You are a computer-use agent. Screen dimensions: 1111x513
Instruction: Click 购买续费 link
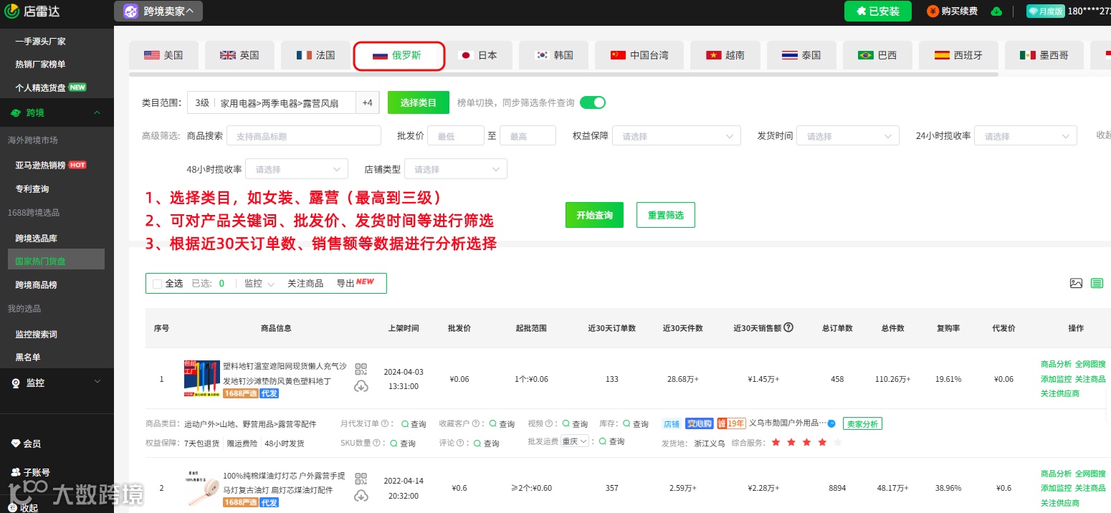coord(953,11)
